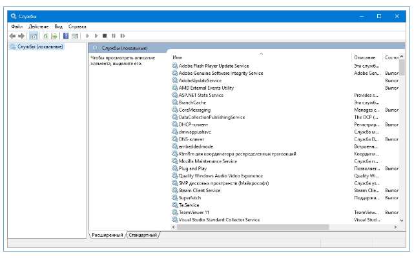This screenshot has height=258, width=414.
Task: Click the gear icon beside dmwappushsvc
Action: pyautogui.click(x=175, y=132)
